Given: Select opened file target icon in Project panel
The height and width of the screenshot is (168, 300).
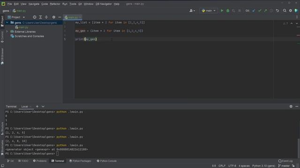Looking at the screenshot, I should (34, 17).
